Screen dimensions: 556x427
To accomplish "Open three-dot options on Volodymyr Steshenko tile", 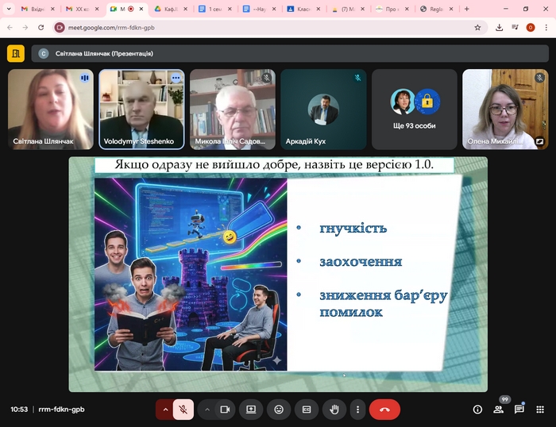I will tap(176, 79).
